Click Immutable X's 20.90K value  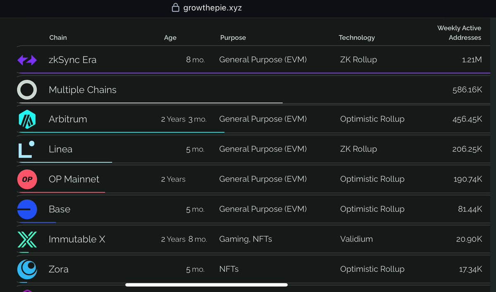[470, 239]
